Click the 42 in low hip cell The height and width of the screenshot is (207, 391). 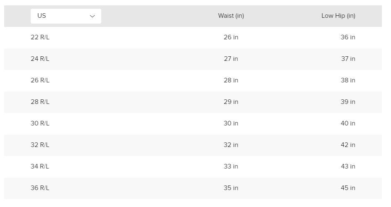point(348,145)
